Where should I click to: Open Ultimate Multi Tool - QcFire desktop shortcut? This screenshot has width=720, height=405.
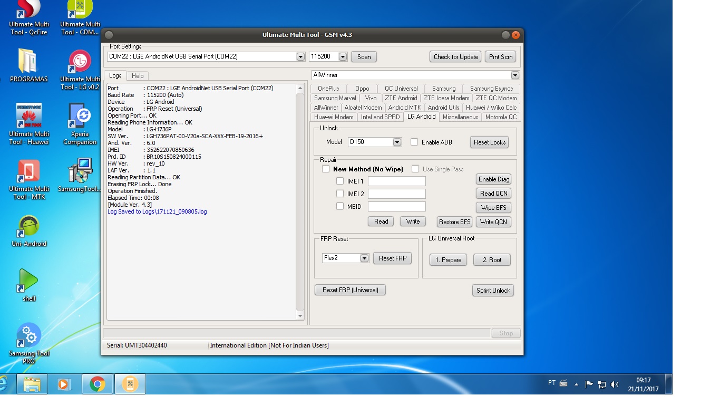(29, 18)
